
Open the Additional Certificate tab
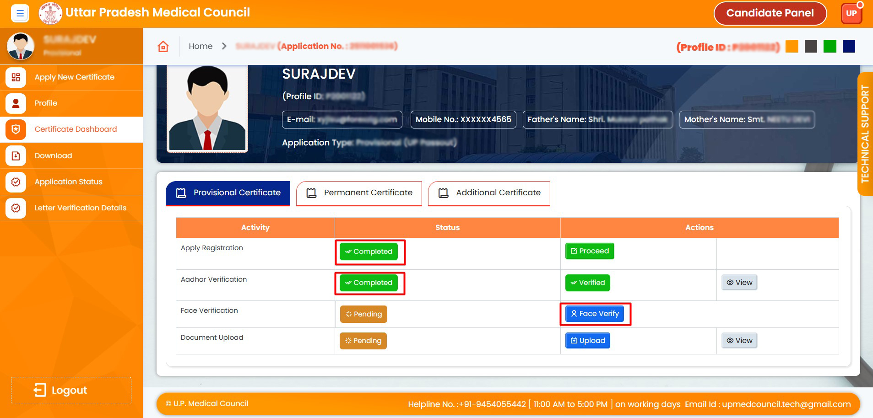[x=489, y=193]
